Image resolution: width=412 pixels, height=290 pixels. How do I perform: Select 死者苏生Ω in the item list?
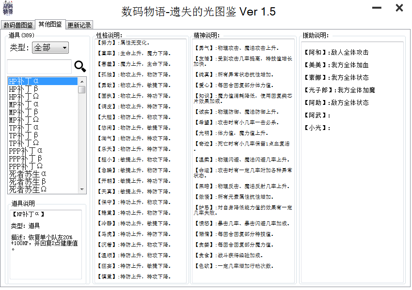pos(43,189)
